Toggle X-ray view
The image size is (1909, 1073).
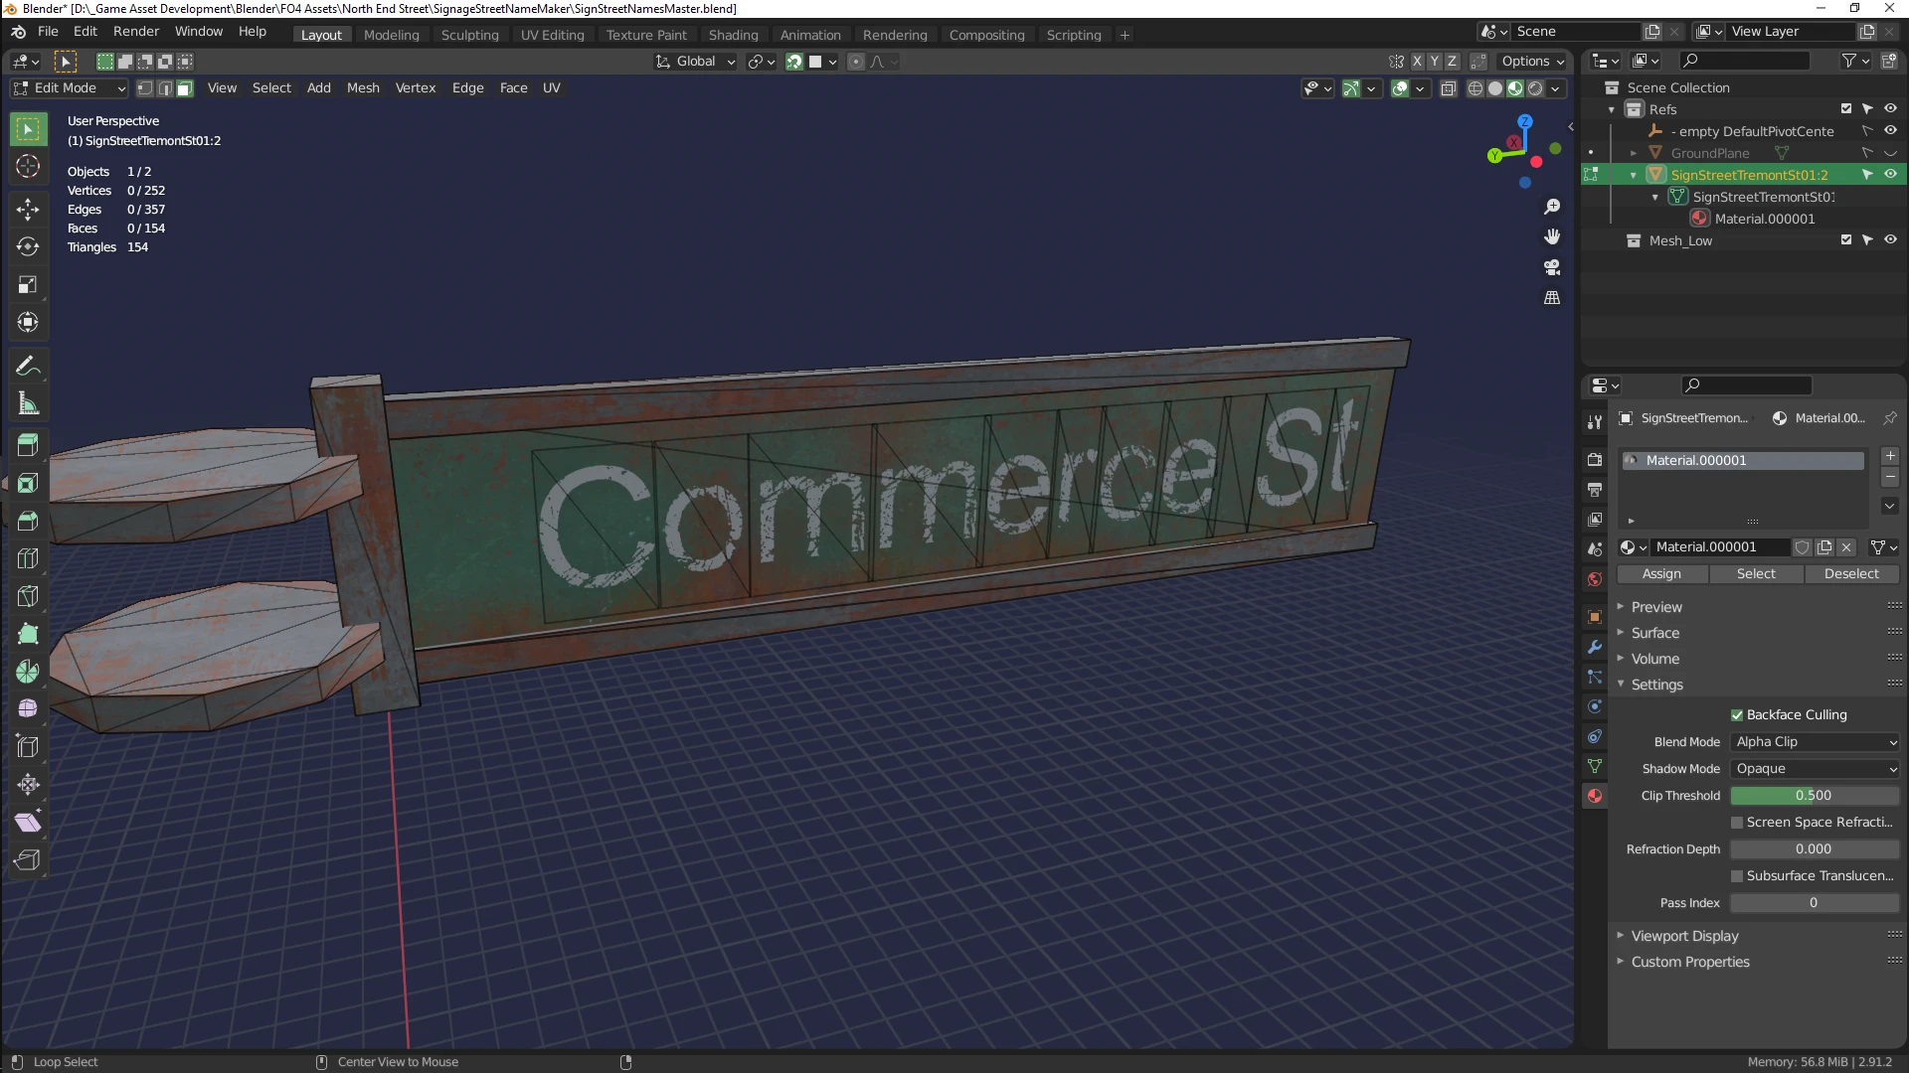tap(1449, 88)
